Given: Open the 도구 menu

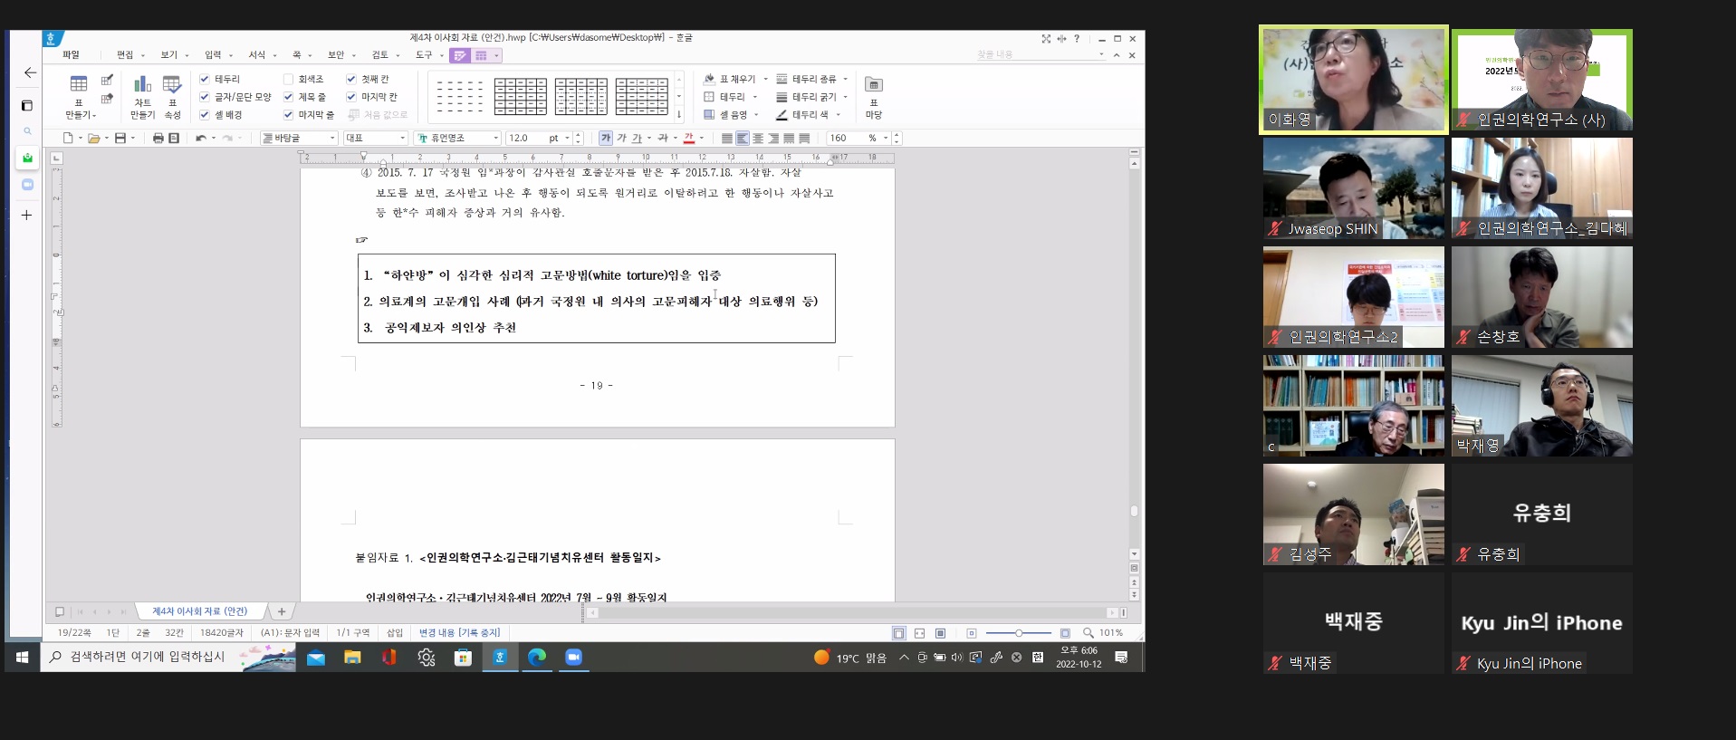Looking at the screenshot, I should click(424, 55).
